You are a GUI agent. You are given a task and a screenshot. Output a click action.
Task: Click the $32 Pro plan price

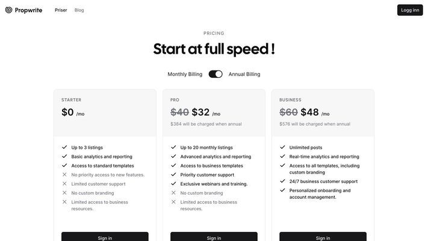point(200,112)
